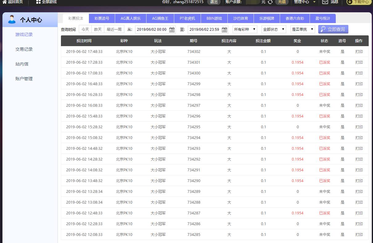Click 打印 for period 734285

click(359, 235)
